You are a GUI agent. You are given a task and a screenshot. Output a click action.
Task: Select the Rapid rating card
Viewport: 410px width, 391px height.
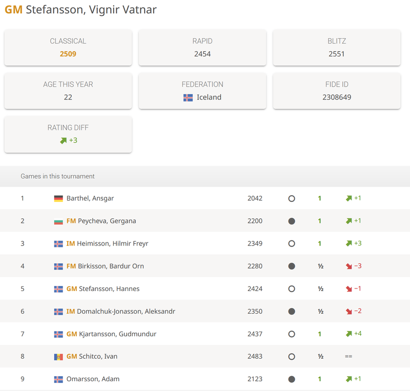[202, 48]
